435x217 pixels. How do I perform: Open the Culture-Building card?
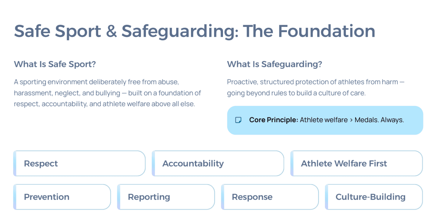374,197
